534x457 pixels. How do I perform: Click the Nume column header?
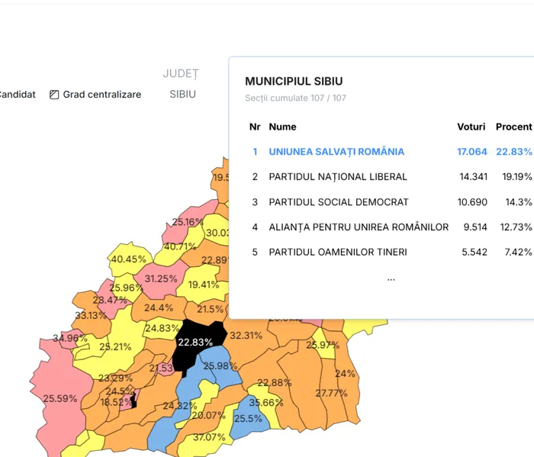pos(282,127)
